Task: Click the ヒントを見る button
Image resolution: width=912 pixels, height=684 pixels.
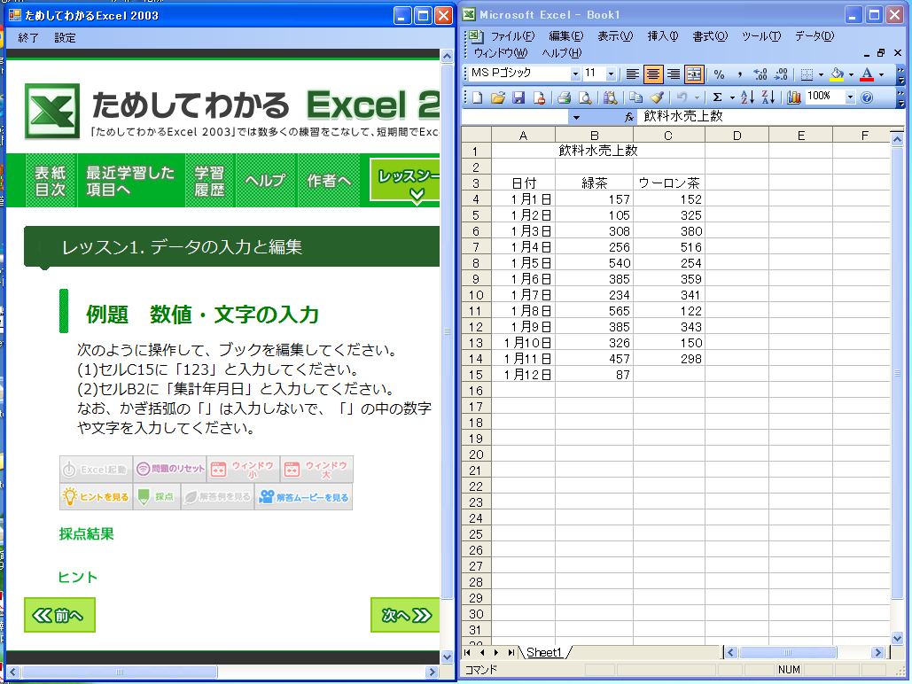Action: (x=96, y=497)
